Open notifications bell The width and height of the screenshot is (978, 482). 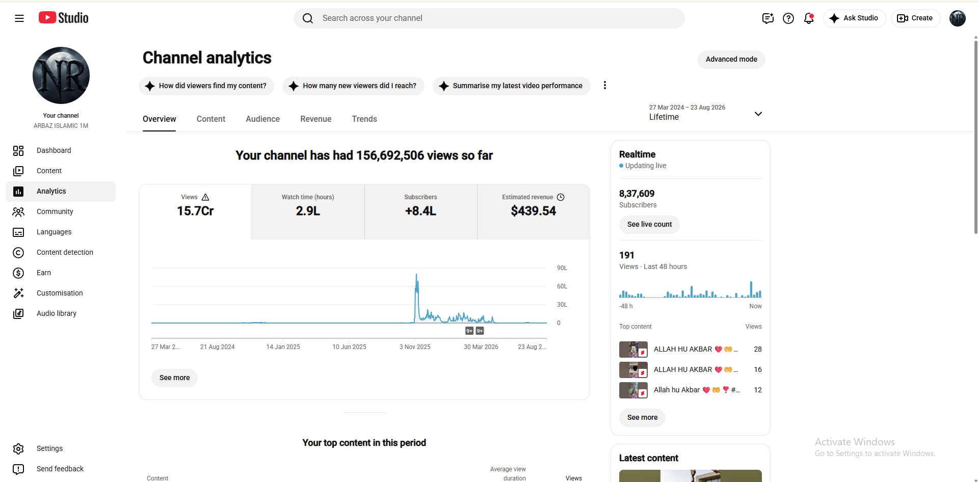pyautogui.click(x=809, y=18)
